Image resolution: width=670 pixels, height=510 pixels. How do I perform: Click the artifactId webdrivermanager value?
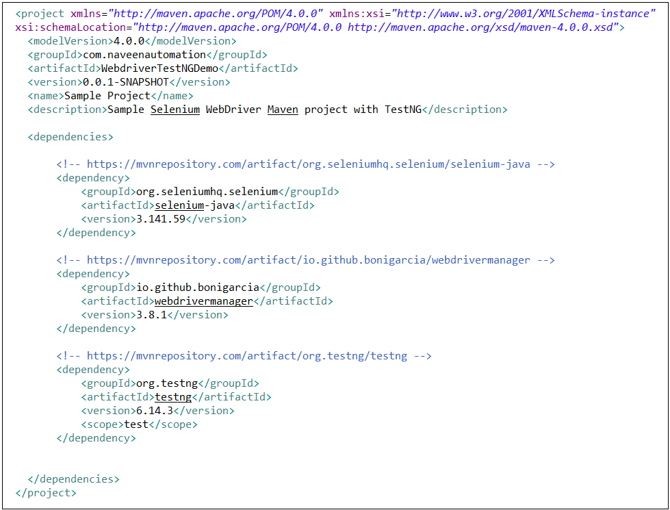coord(204,301)
